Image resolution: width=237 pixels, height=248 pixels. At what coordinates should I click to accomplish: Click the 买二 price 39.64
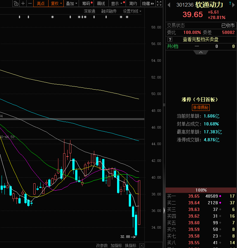point(194,203)
